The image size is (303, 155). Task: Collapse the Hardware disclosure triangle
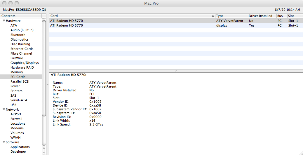point(4,21)
